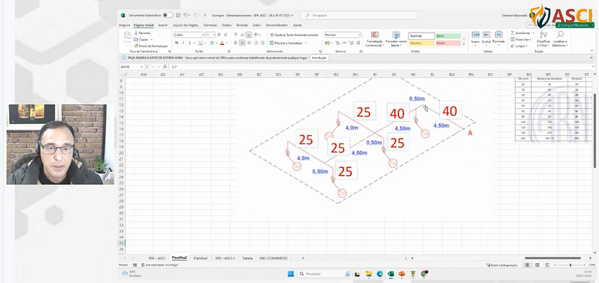Toggle the Salvamento Automático switch
Screen dimensions: 599x283
pyautogui.click(x=168, y=16)
